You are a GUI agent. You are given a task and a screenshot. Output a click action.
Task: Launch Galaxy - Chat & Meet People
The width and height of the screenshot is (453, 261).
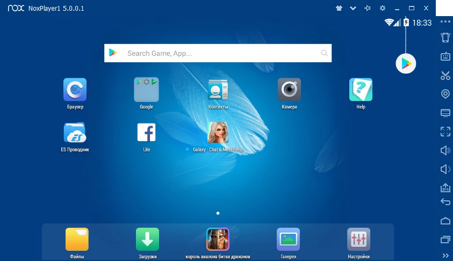[x=218, y=133]
